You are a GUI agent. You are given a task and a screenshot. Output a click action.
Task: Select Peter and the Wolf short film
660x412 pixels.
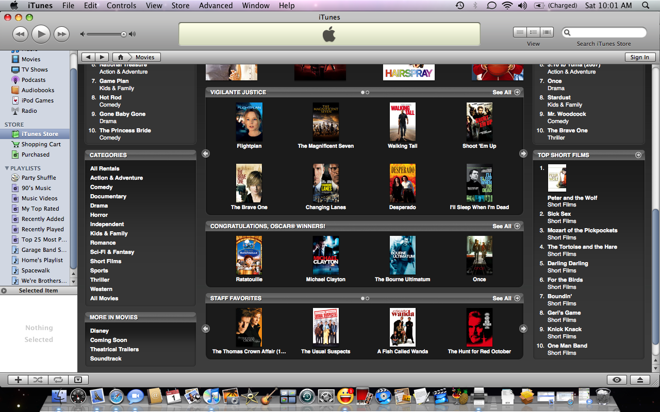pyautogui.click(x=572, y=198)
